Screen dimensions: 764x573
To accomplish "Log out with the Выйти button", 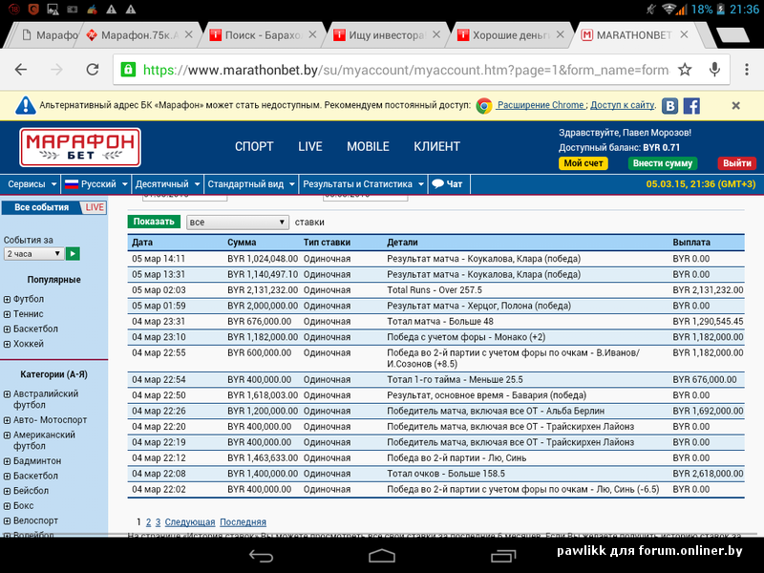I will [x=736, y=163].
